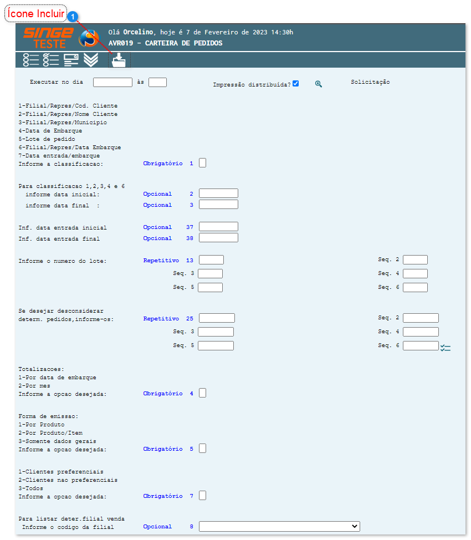Click the SINGE TESTE logo text

[x=48, y=38]
